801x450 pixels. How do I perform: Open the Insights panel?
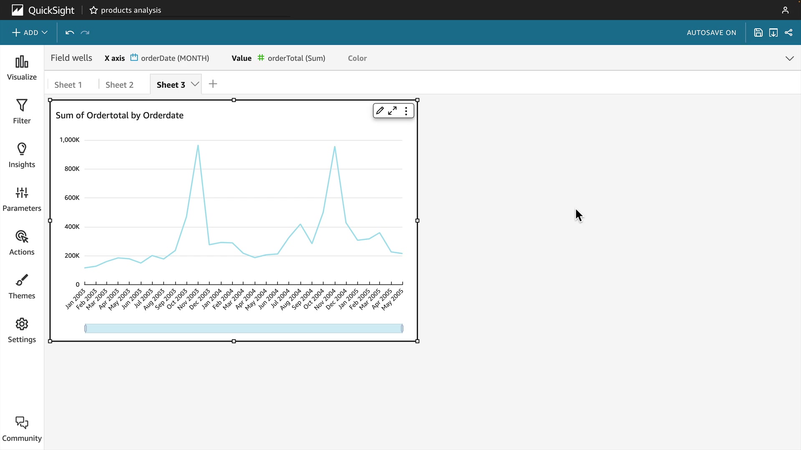point(22,155)
